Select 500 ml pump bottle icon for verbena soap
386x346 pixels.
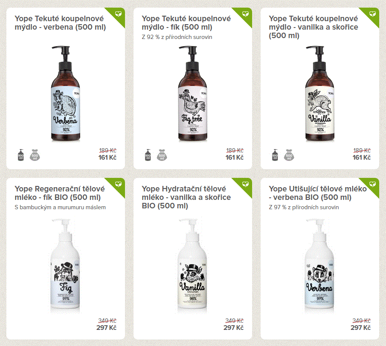(21, 155)
